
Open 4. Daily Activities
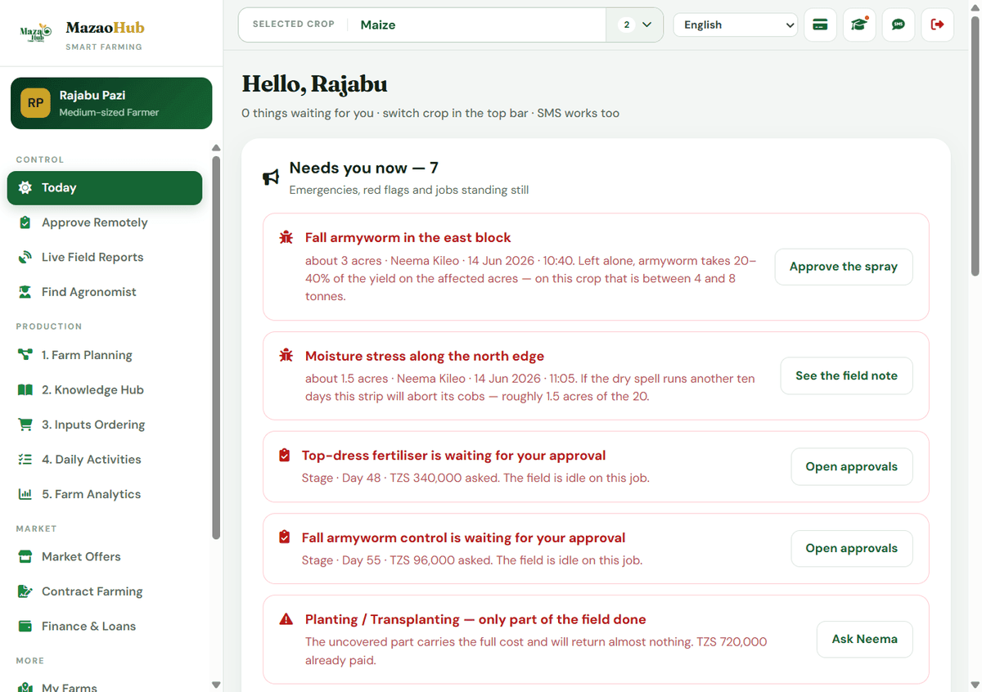105,460
